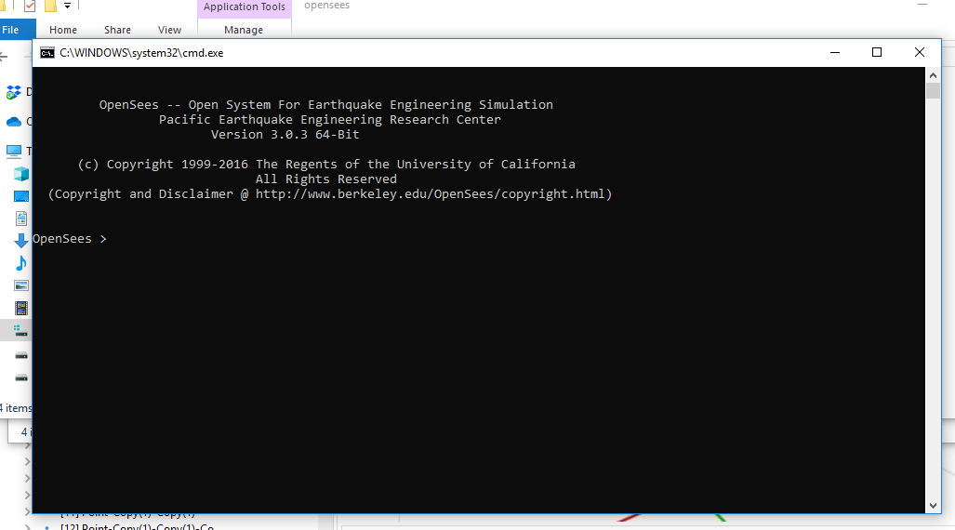
Task: Click New Folder icon in quick access toolbar
Action: (50, 7)
